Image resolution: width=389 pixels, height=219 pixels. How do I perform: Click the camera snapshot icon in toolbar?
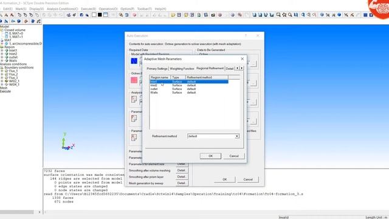213,15
